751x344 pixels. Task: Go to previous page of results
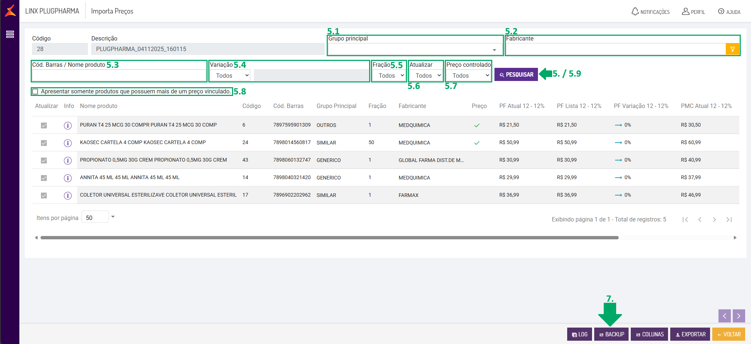[700, 220]
